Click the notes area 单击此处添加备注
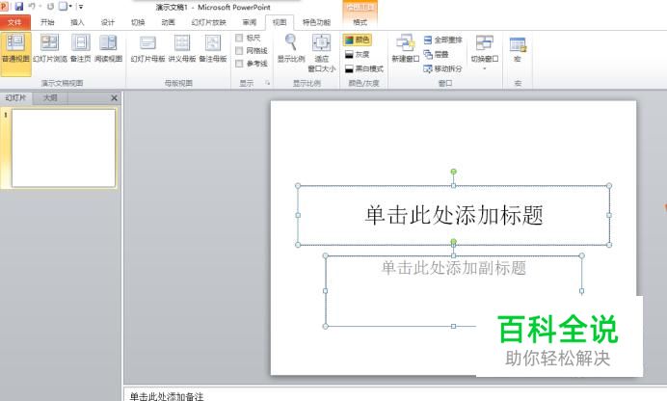667x401 pixels. pyautogui.click(x=167, y=396)
